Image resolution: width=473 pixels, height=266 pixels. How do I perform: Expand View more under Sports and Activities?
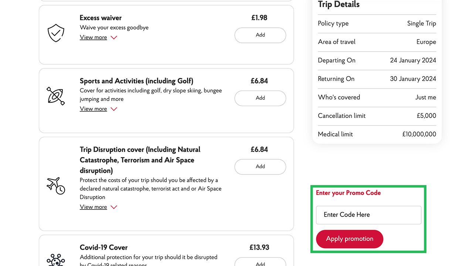(x=93, y=109)
